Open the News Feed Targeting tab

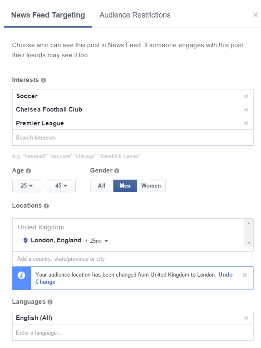click(48, 15)
